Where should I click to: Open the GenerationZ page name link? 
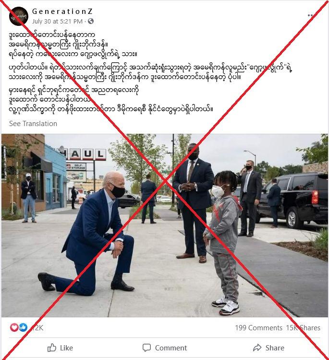[62, 11]
